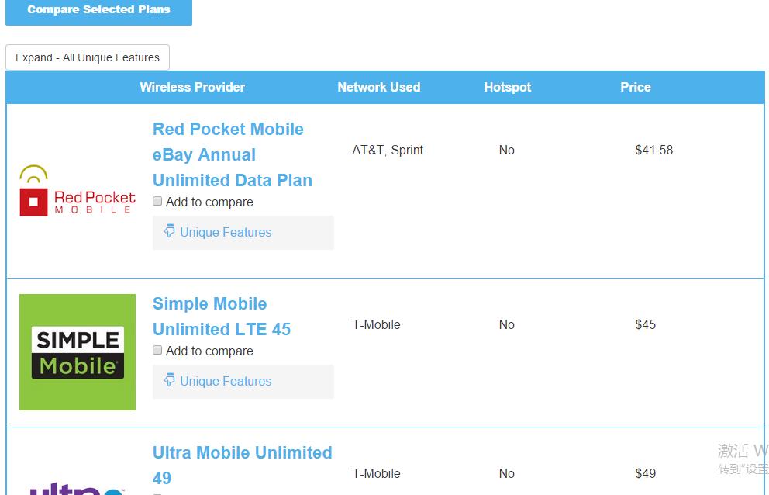Screen dimensions: 769x495
Task: Click the $41.58 price for Red Pocket
Action: tap(653, 150)
